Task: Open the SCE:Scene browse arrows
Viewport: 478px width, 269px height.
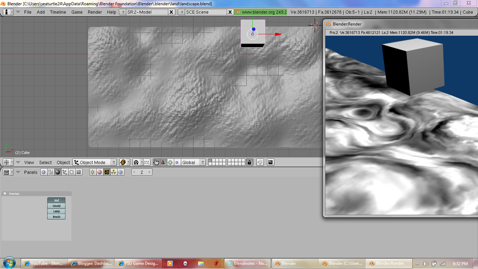Action: pos(182,12)
